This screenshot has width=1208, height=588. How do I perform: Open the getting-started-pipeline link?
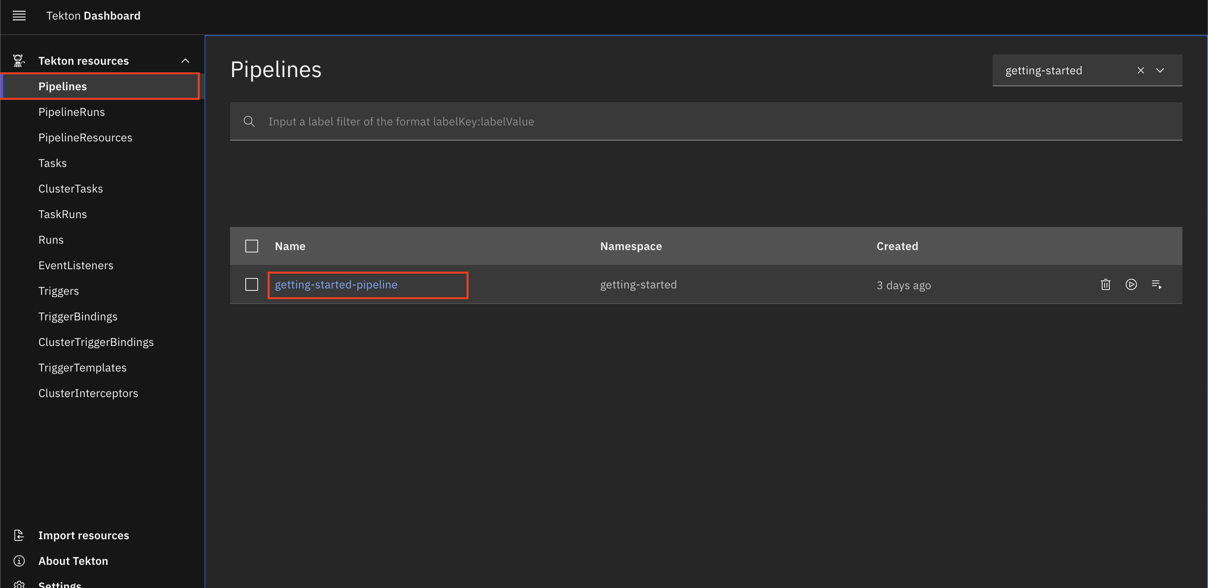coord(336,284)
